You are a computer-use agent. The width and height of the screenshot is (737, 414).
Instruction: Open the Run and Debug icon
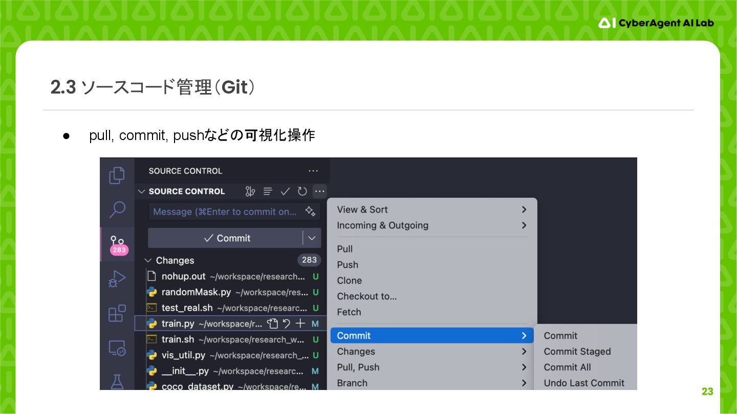click(x=117, y=279)
